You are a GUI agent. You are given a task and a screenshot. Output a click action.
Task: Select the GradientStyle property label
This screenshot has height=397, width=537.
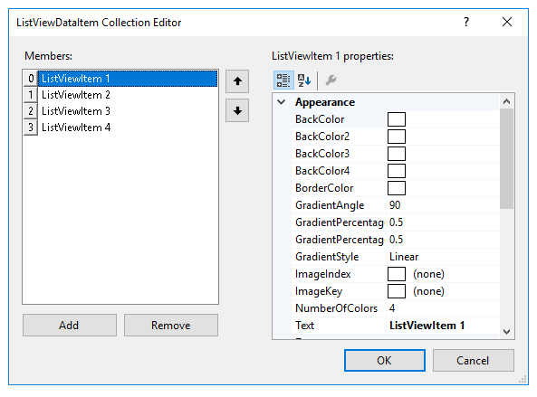point(327,257)
